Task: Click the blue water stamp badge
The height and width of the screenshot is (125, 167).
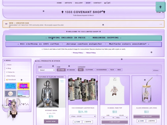Action: click(x=11, y=86)
